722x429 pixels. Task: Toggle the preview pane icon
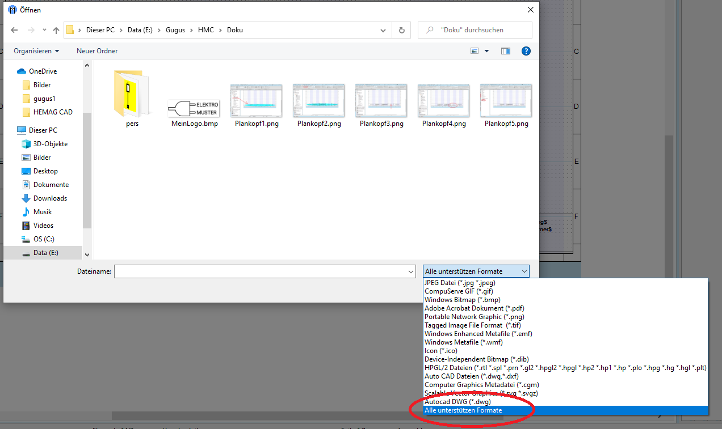click(x=505, y=51)
